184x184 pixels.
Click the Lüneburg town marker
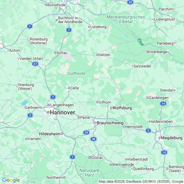click(x=89, y=27)
